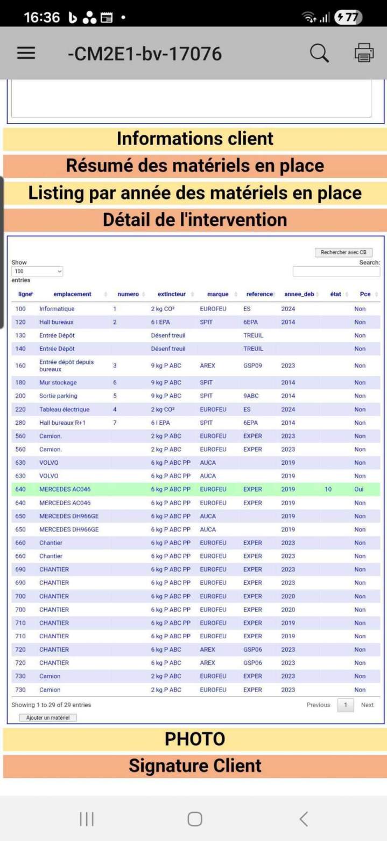
Task: Collapse the Détail de l'intervention section
Action: click(195, 220)
